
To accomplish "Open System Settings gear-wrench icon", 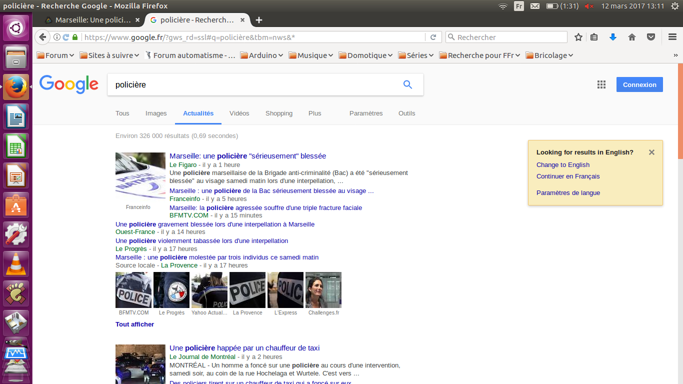I will (x=16, y=235).
